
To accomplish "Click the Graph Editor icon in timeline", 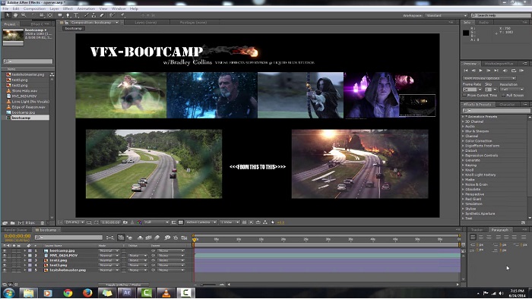I will 184,238.
